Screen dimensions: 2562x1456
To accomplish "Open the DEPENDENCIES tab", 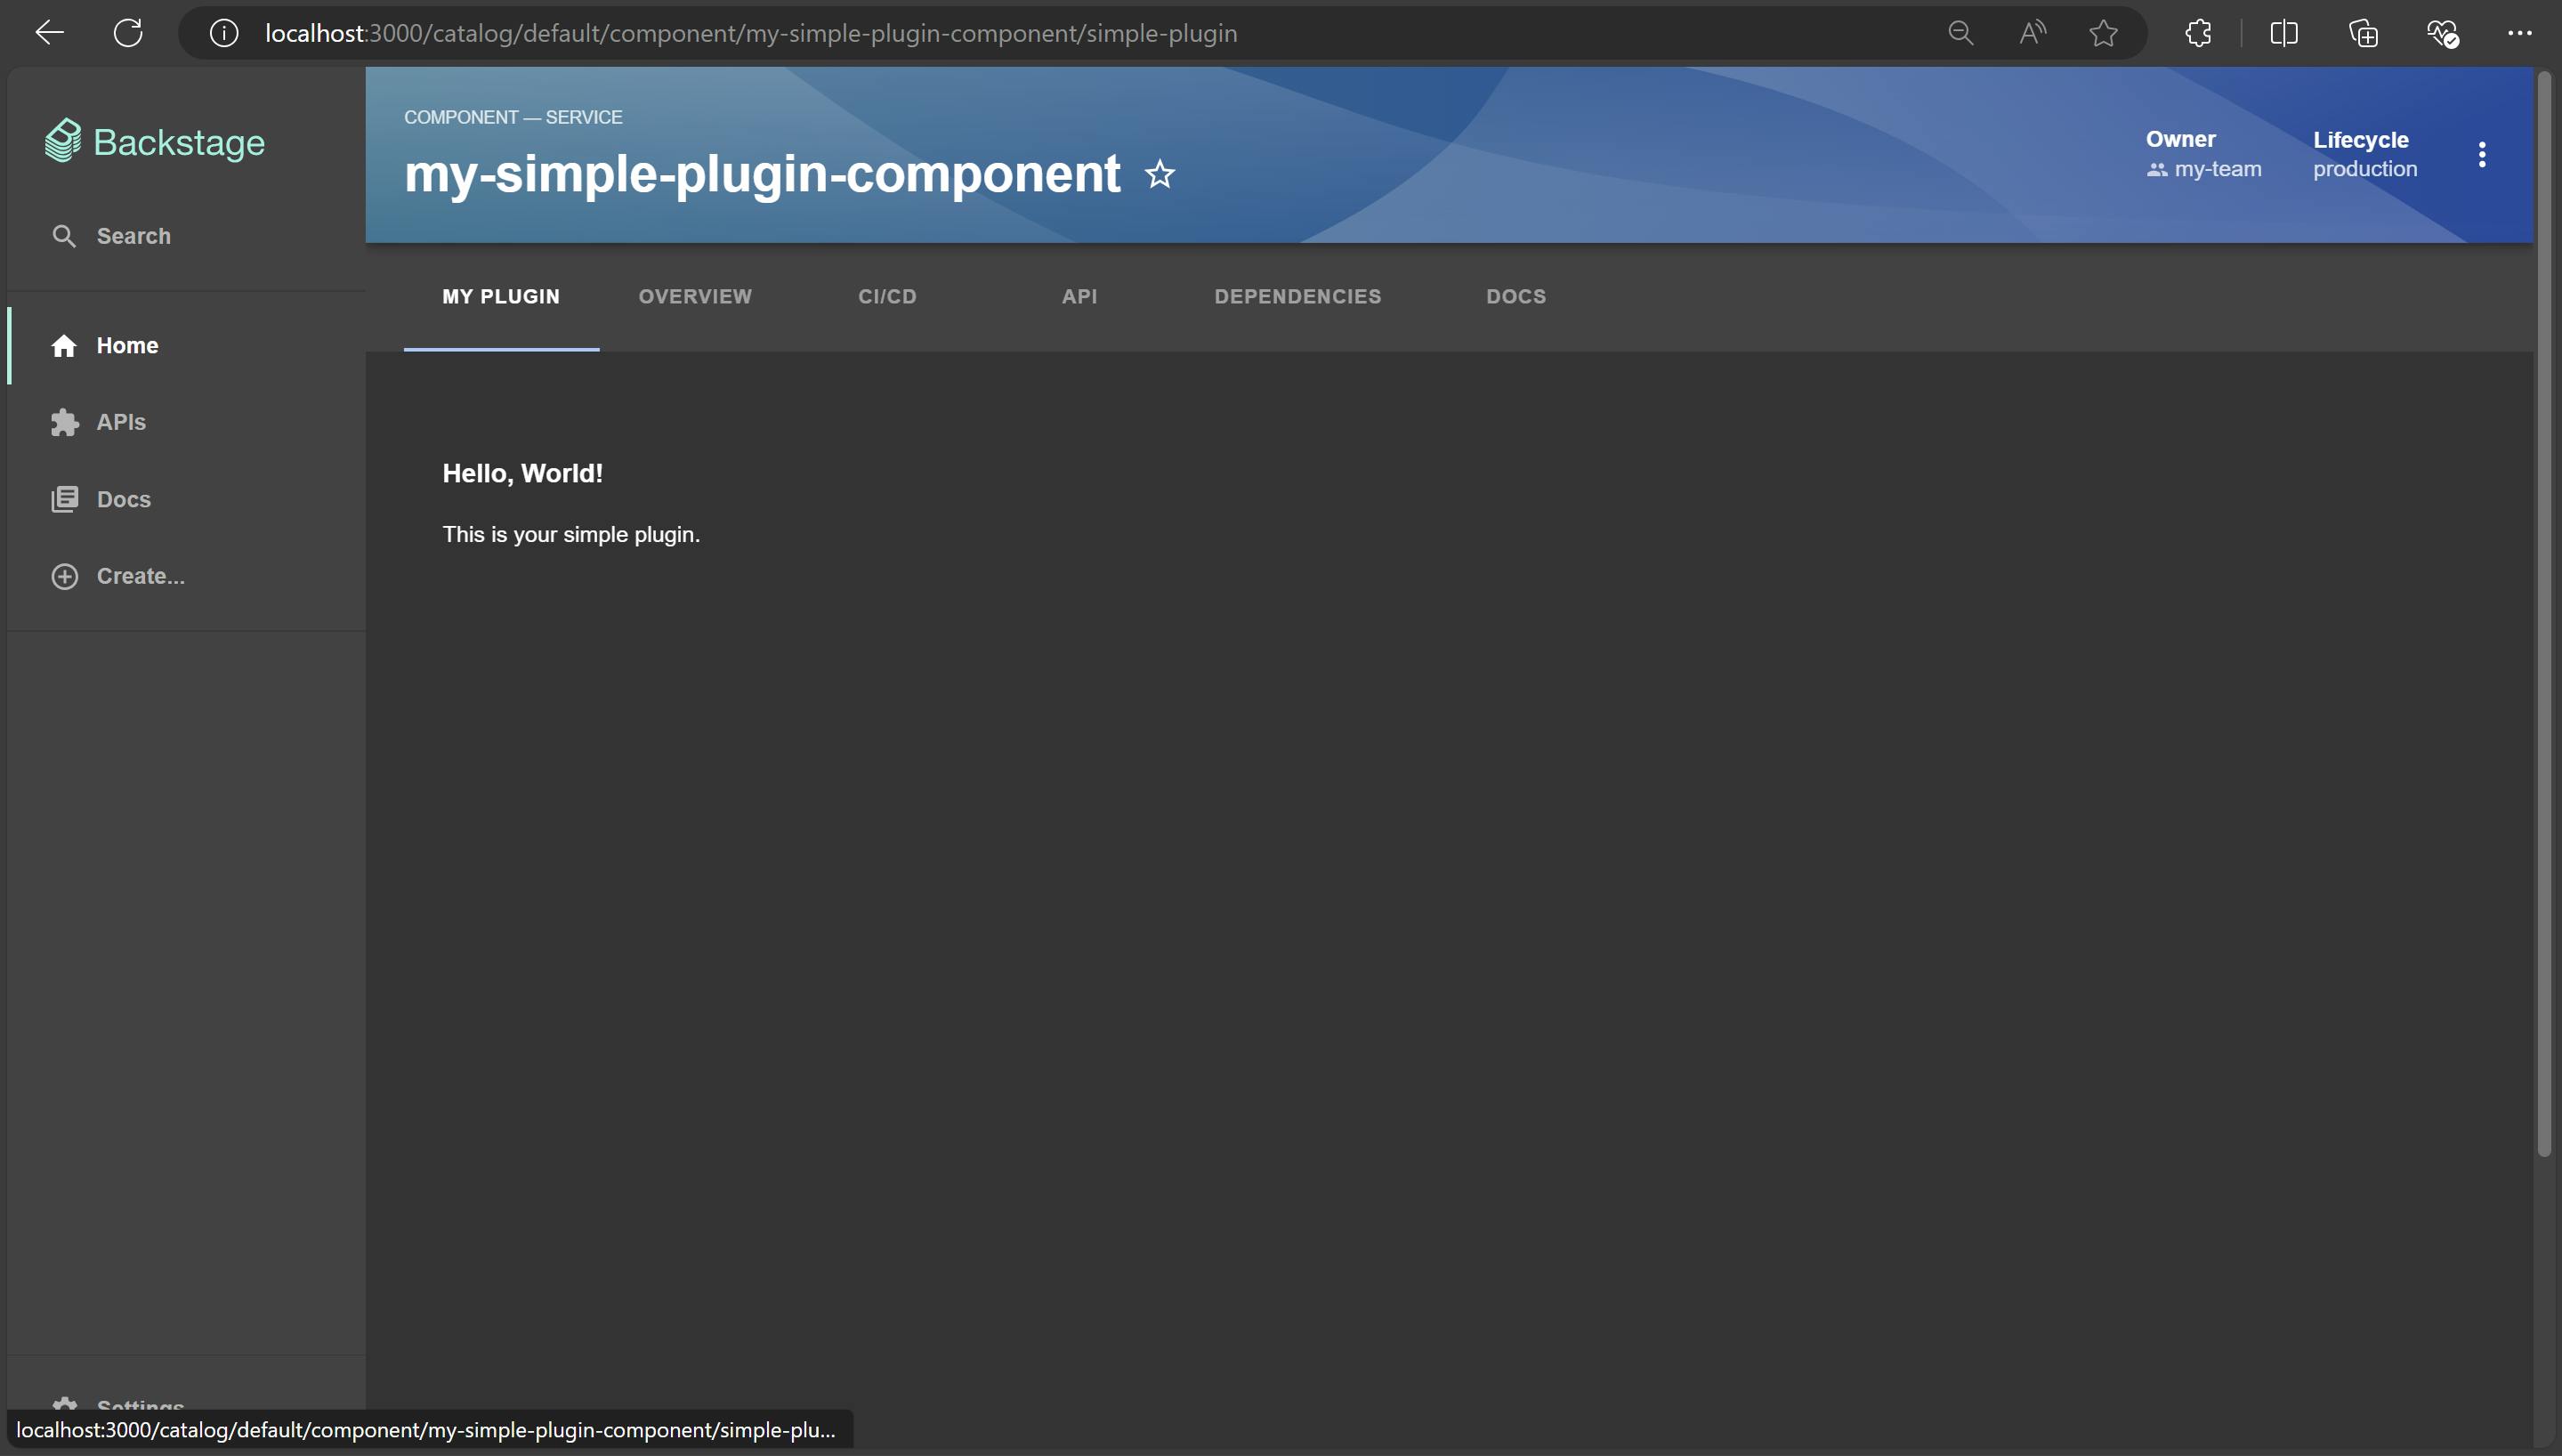I will tap(1297, 297).
